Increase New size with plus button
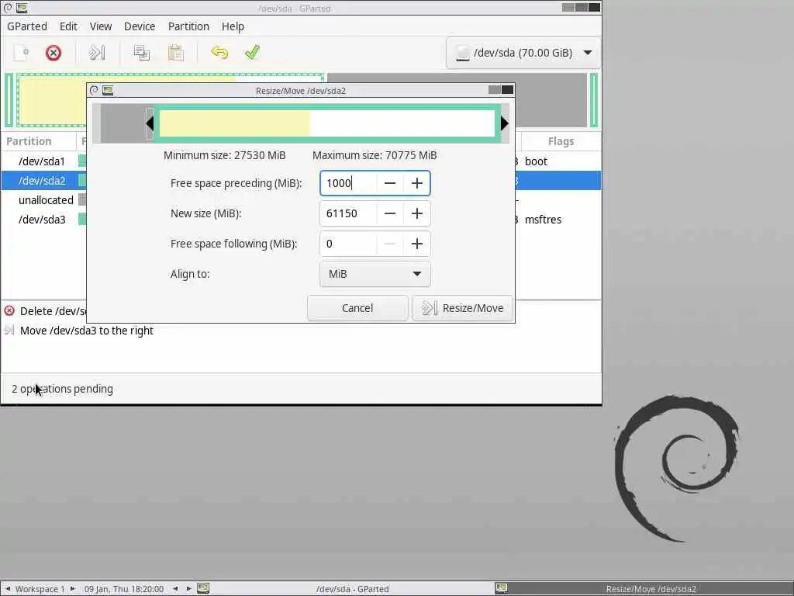Screen dimensions: 794x596 click(416, 214)
